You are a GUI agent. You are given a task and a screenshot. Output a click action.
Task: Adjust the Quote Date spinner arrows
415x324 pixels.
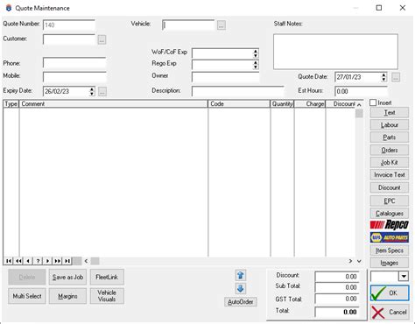click(383, 77)
